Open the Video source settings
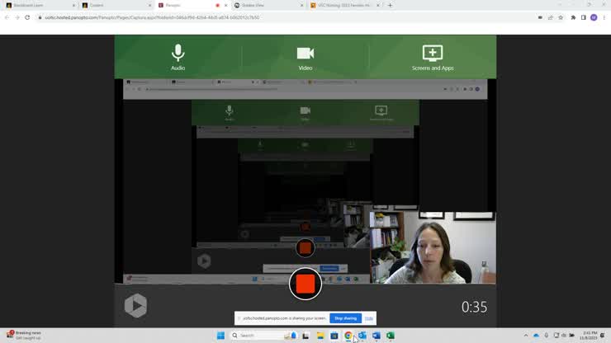Image resolution: width=611 pixels, height=343 pixels. pyautogui.click(x=305, y=58)
